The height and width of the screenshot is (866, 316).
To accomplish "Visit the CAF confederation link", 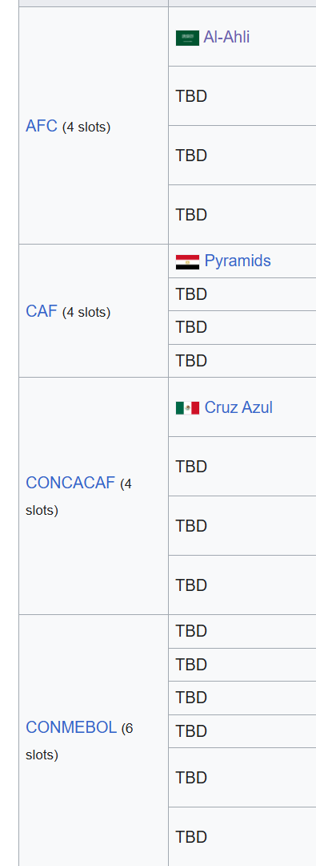I will pyautogui.click(x=42, y=311).
